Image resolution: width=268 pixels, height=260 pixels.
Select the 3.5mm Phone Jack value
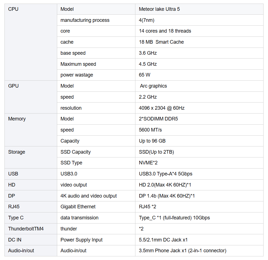click(x=182, y=251)
